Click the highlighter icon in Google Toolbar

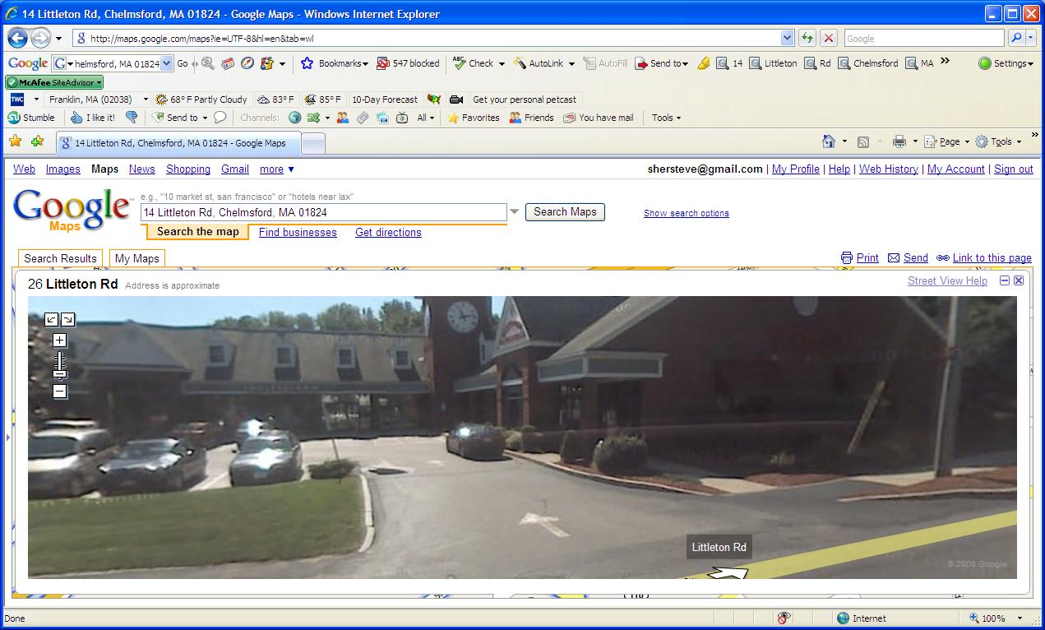tap(704, 63)
